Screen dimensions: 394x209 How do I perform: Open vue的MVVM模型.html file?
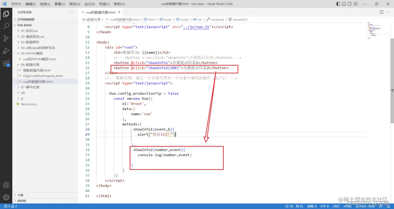pyautogui.click(x=45, y=59)
